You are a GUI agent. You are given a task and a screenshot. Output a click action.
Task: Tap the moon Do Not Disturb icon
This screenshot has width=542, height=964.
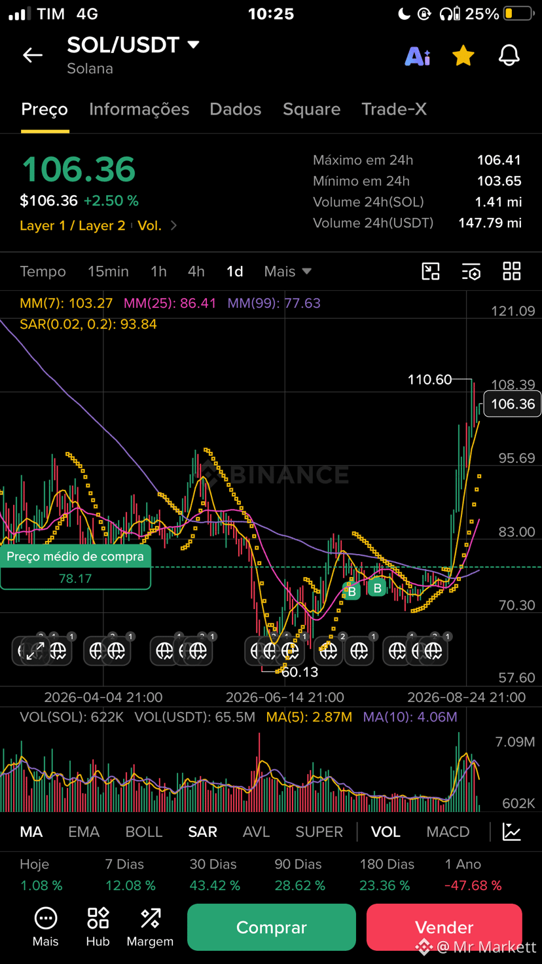tap(404, 14)
